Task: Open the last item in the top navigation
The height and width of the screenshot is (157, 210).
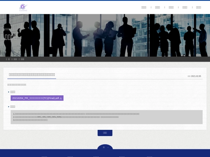Action: click(x=198, y=7)
